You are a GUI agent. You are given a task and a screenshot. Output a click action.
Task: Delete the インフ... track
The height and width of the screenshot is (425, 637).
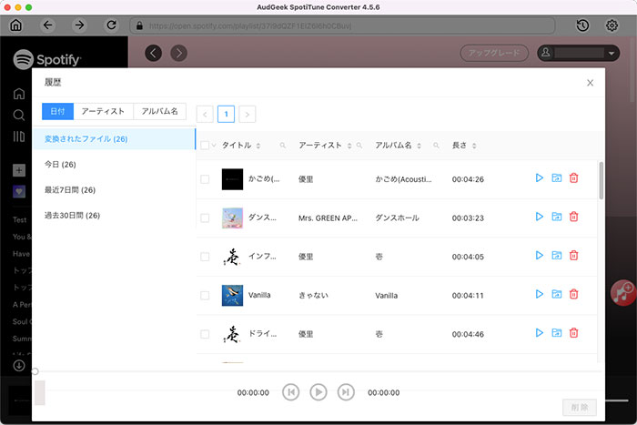[573, 255]
